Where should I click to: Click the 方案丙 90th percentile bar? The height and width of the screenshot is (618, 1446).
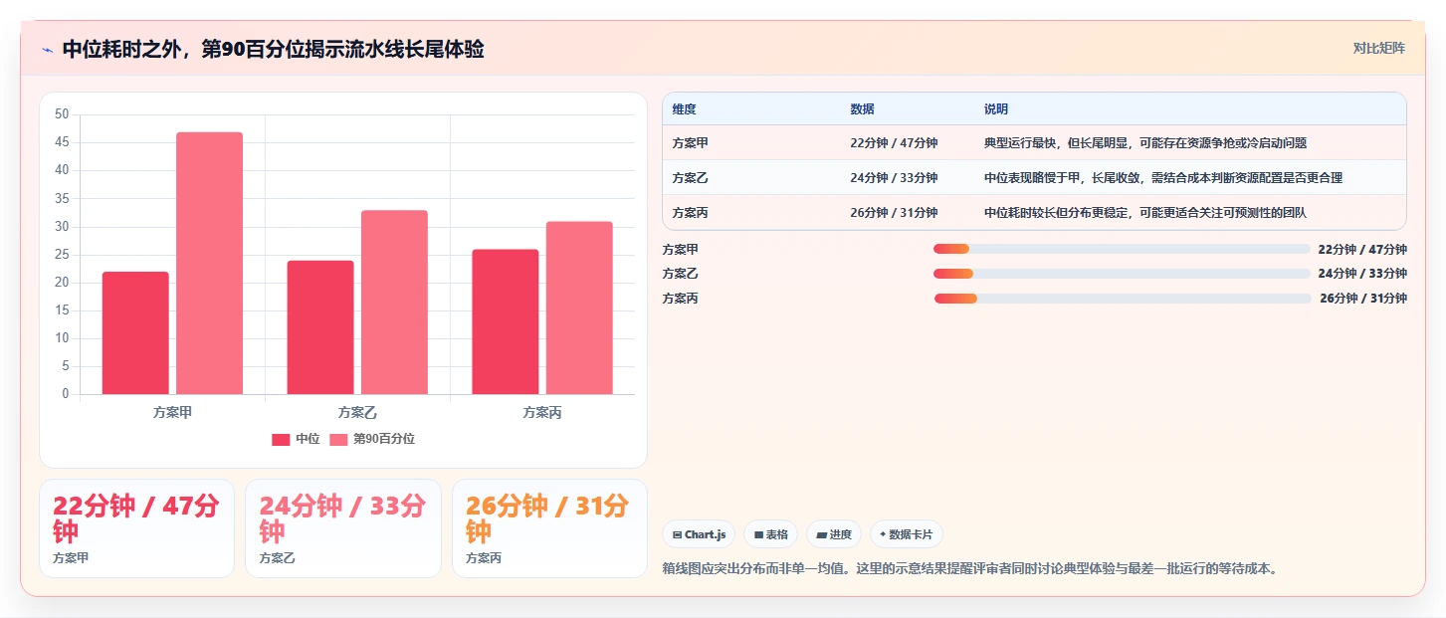579,308
